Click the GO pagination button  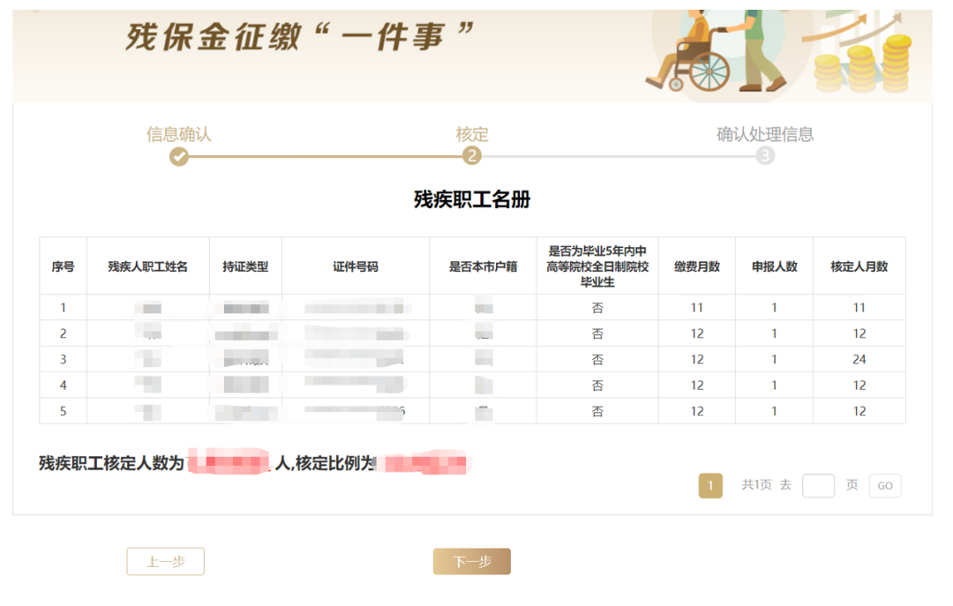pos(884,486)
